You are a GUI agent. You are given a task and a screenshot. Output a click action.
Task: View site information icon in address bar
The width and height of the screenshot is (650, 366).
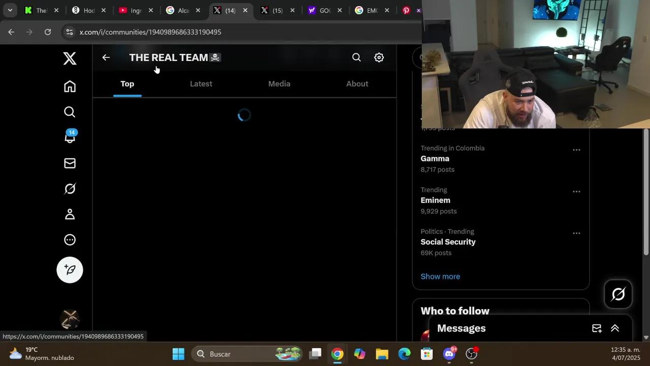70,32
